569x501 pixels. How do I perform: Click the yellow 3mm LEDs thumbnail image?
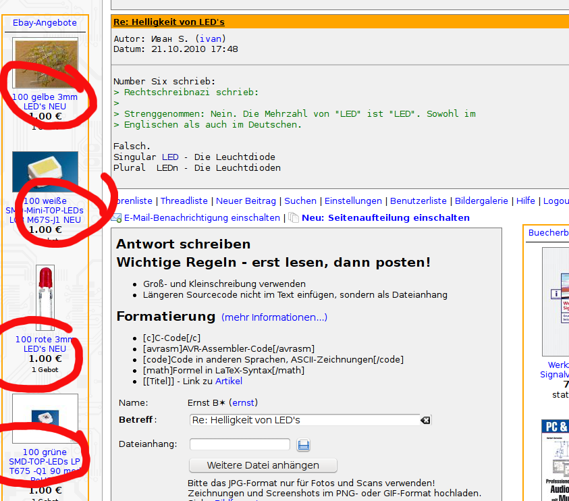tap(45, 63)
